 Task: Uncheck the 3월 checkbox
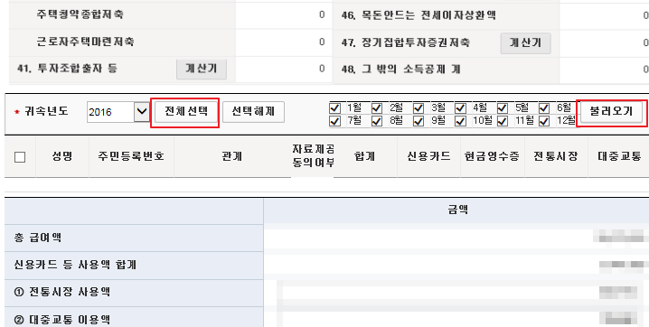click(x=419, y=108)
